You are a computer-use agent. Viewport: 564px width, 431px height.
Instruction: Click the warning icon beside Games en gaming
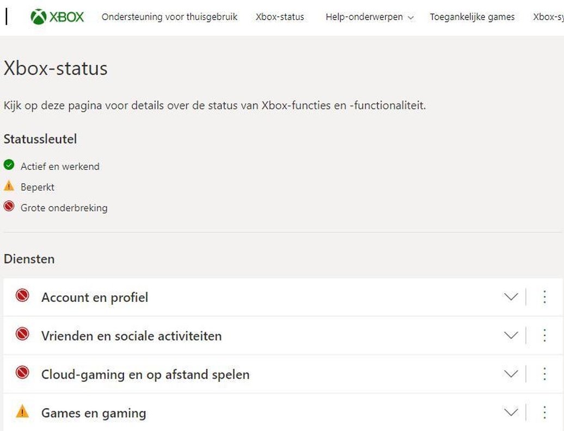[22, 411]
